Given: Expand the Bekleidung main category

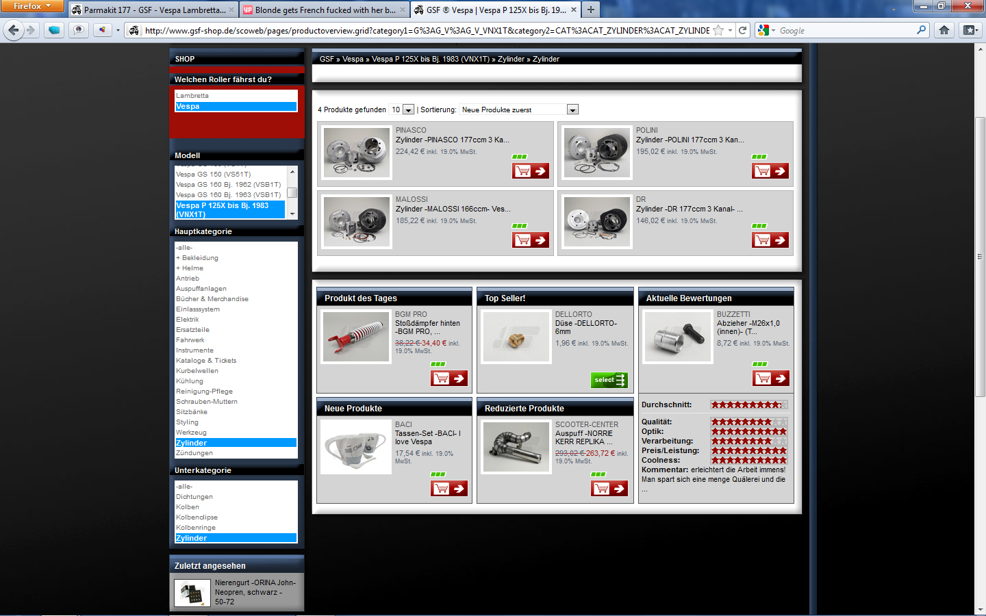Looking at the screenshot, I should pyautogui.click(x=197, y=258).
